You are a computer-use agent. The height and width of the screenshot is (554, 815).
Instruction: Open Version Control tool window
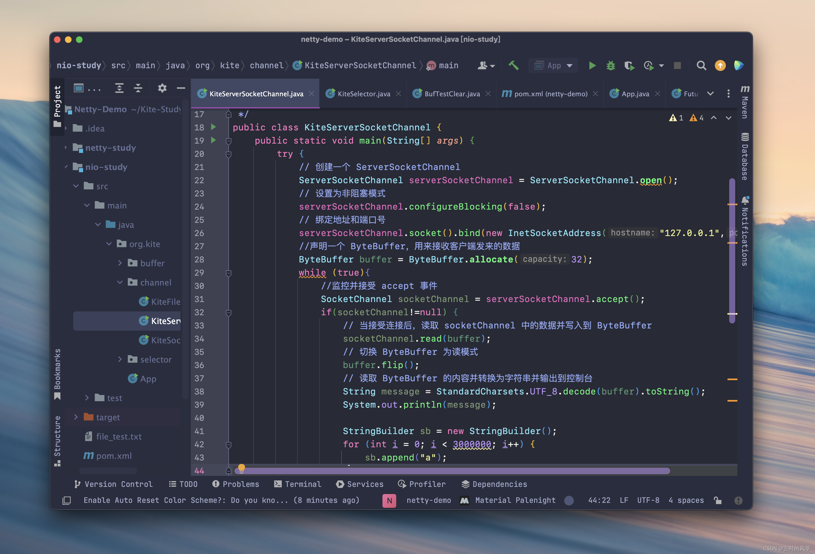pos(113,484)
